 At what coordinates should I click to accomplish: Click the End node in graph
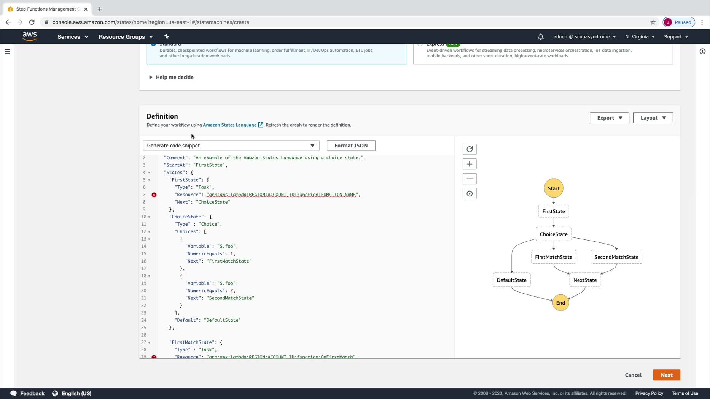point(560,303)
